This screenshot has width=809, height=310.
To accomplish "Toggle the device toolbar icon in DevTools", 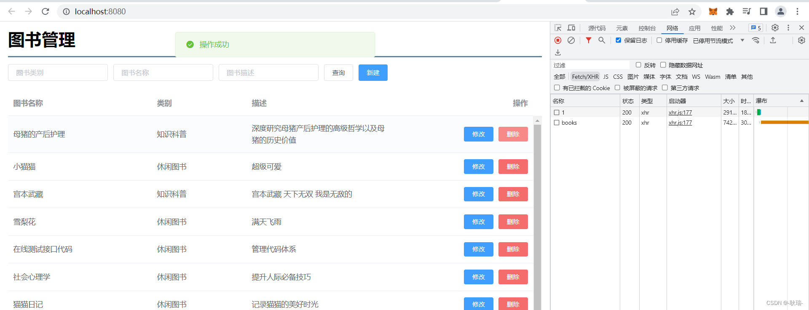I will [571, 28].
